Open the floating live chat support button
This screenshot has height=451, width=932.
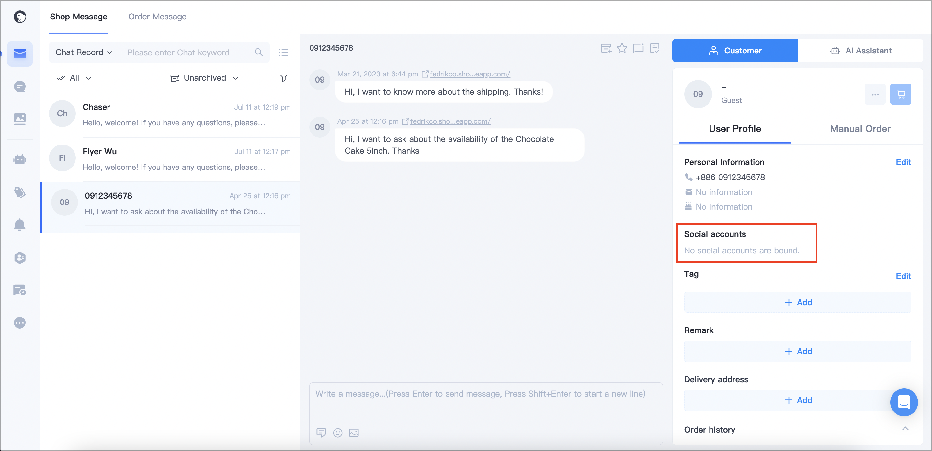[x=904, y=402]
